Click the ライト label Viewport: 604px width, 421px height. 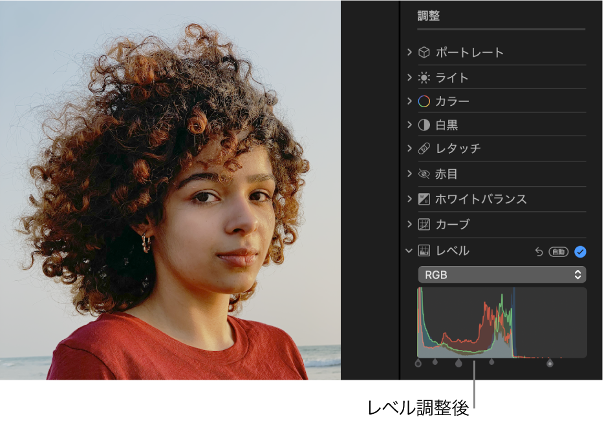coord(452,77)
